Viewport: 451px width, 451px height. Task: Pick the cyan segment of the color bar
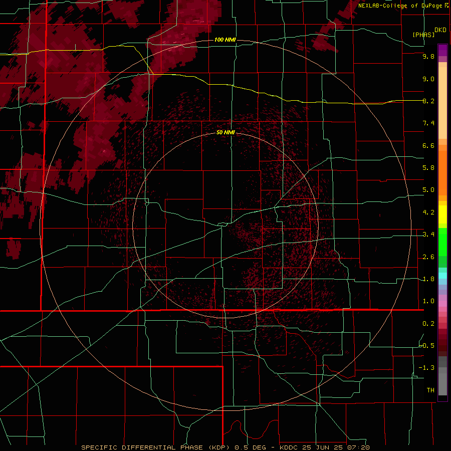pyautogui.click(x=442, y=275)
